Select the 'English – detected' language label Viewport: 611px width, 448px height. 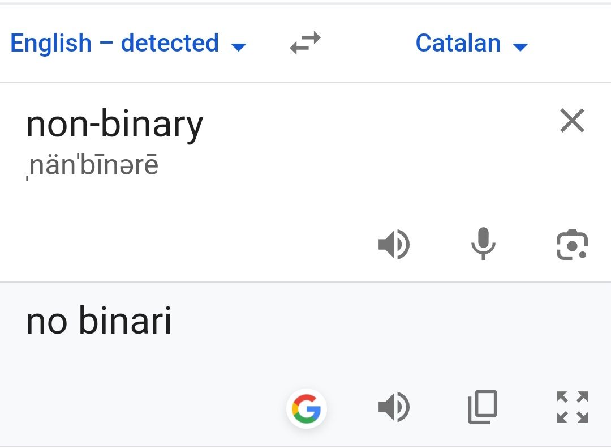[x=114, y=43]
